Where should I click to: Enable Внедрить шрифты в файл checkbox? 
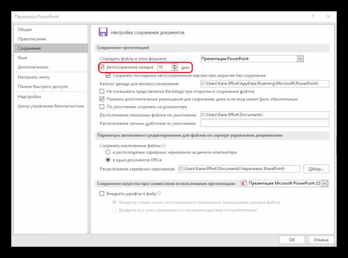click(102, 194)
